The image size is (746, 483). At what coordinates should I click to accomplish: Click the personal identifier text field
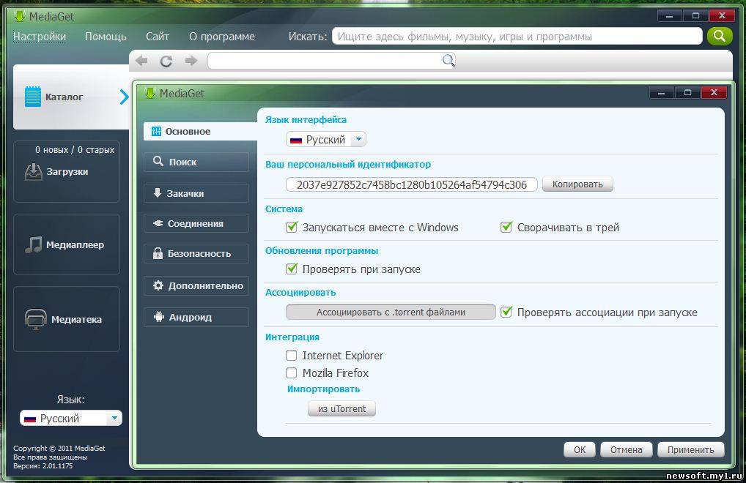[x=412, y=184]
